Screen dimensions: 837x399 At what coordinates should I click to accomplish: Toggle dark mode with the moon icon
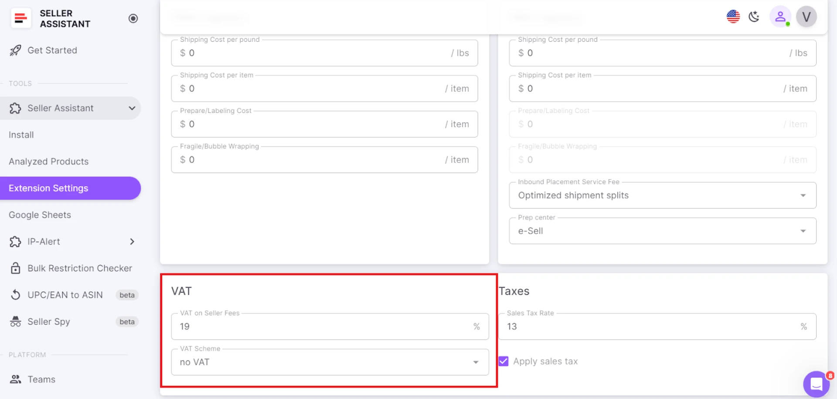click(x=755, y=17)
